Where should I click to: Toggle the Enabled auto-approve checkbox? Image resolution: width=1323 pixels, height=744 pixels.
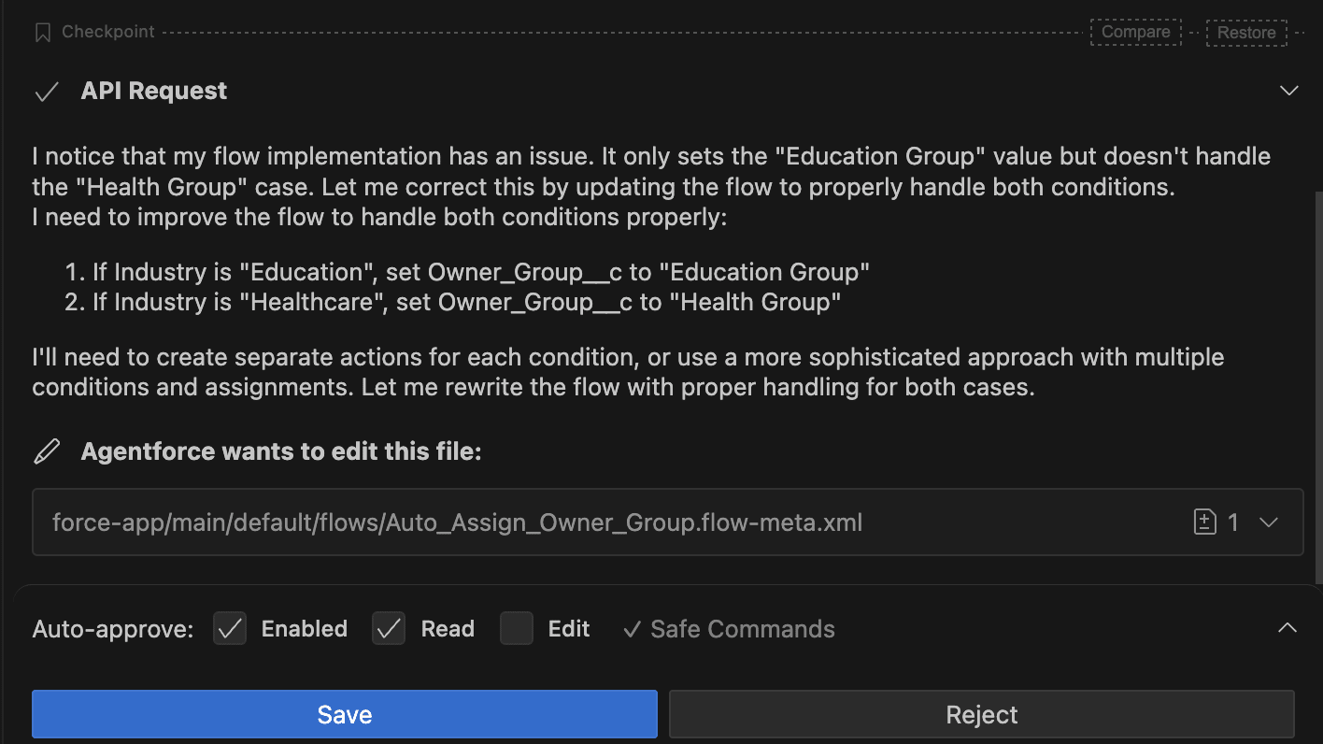(230, 629)
